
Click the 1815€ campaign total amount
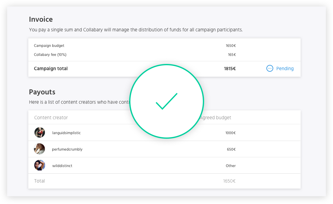pos(230,69)
